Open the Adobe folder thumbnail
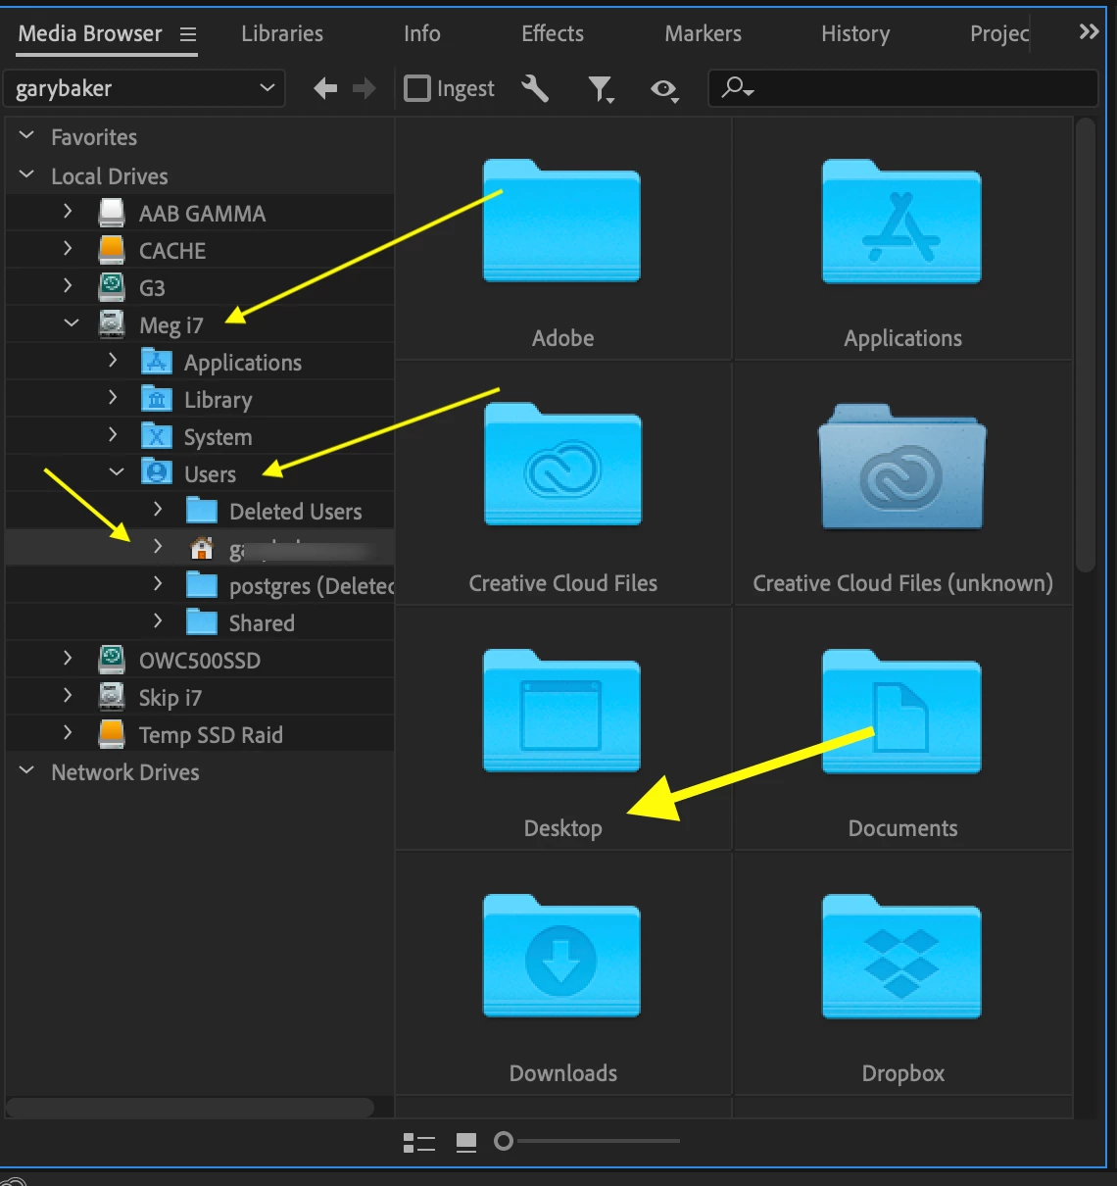This screenshot has height=1186, width=1117. tap(562, 221)
